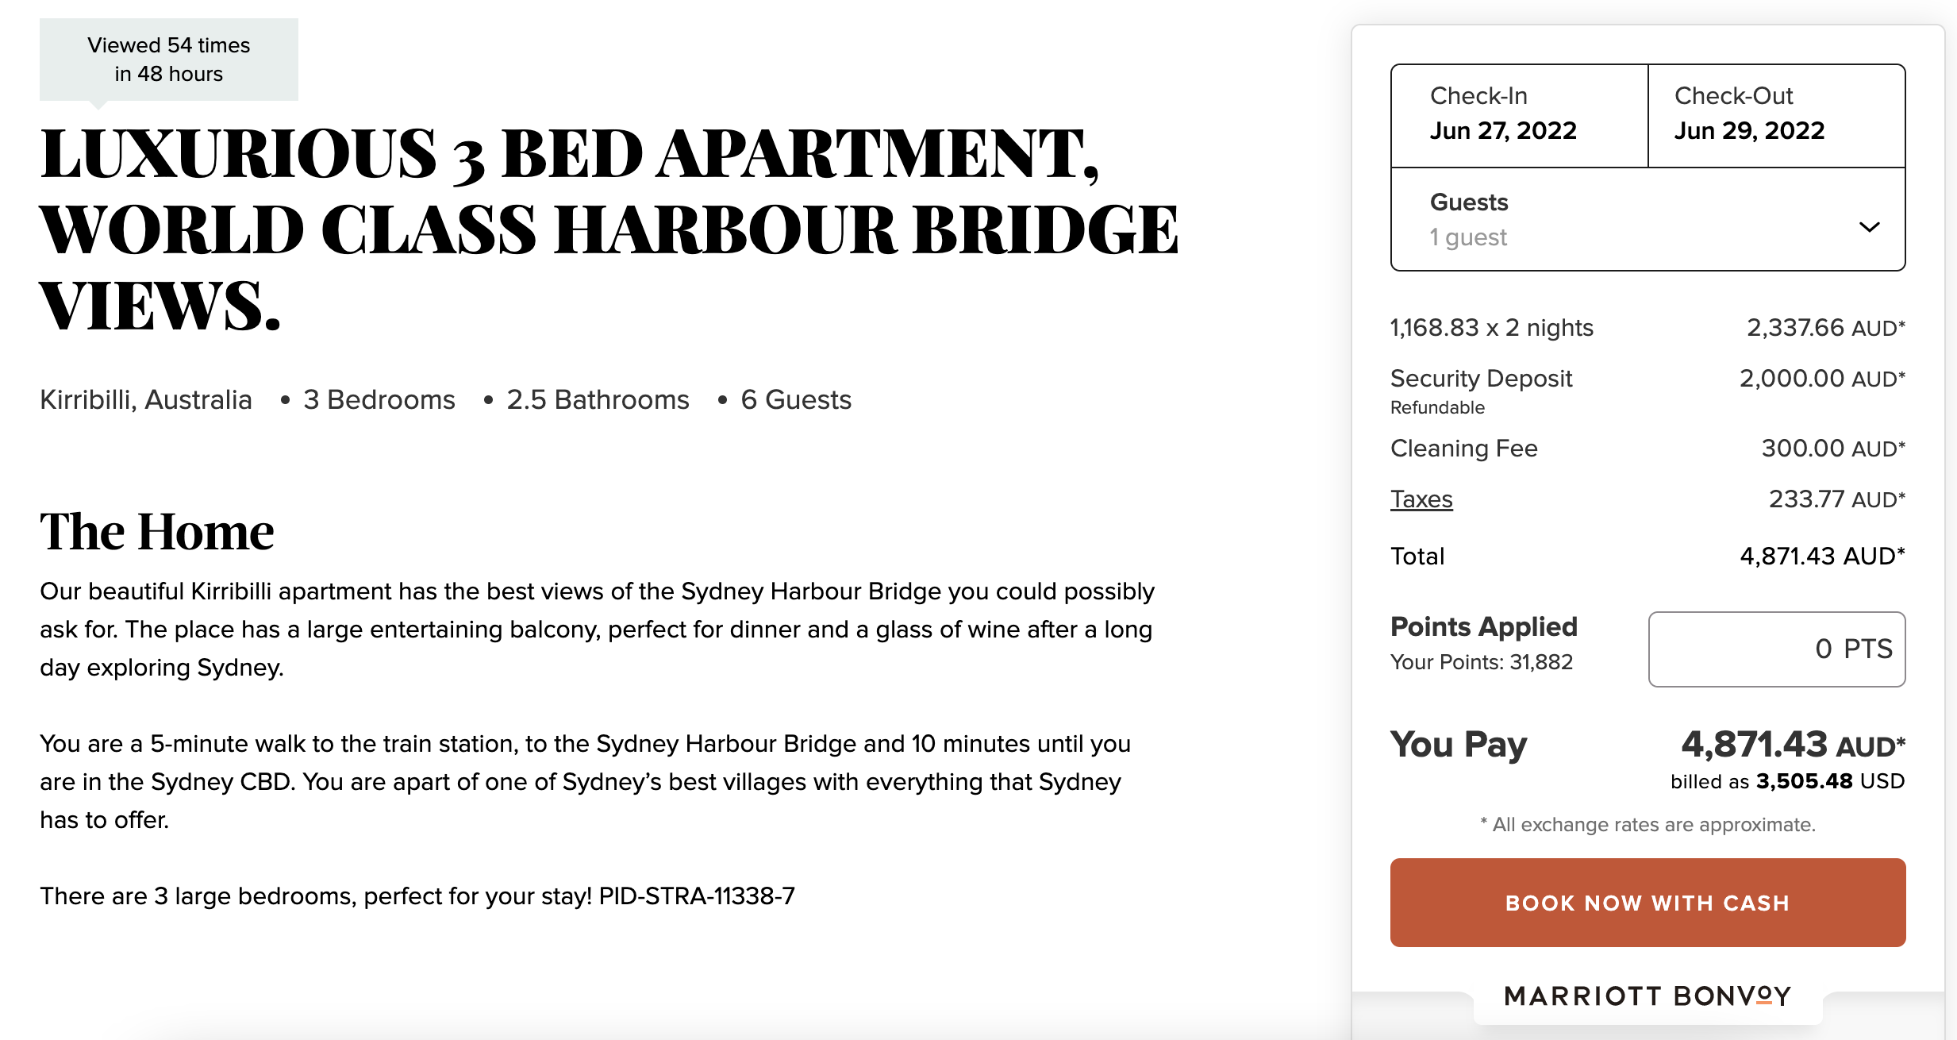The height and width of the screenshot is (1040, 1957).
Task: Click the Total amount 4,871.43 AUD
Action: click(1821, 556)
